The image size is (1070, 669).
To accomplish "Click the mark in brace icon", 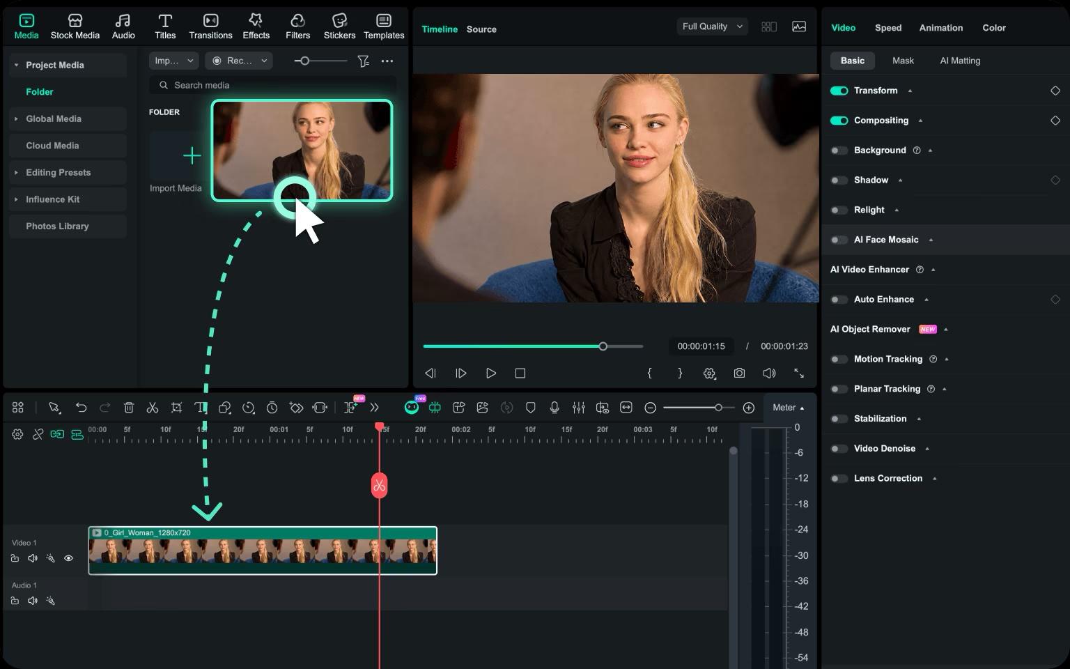I will [x=649, y=374].
